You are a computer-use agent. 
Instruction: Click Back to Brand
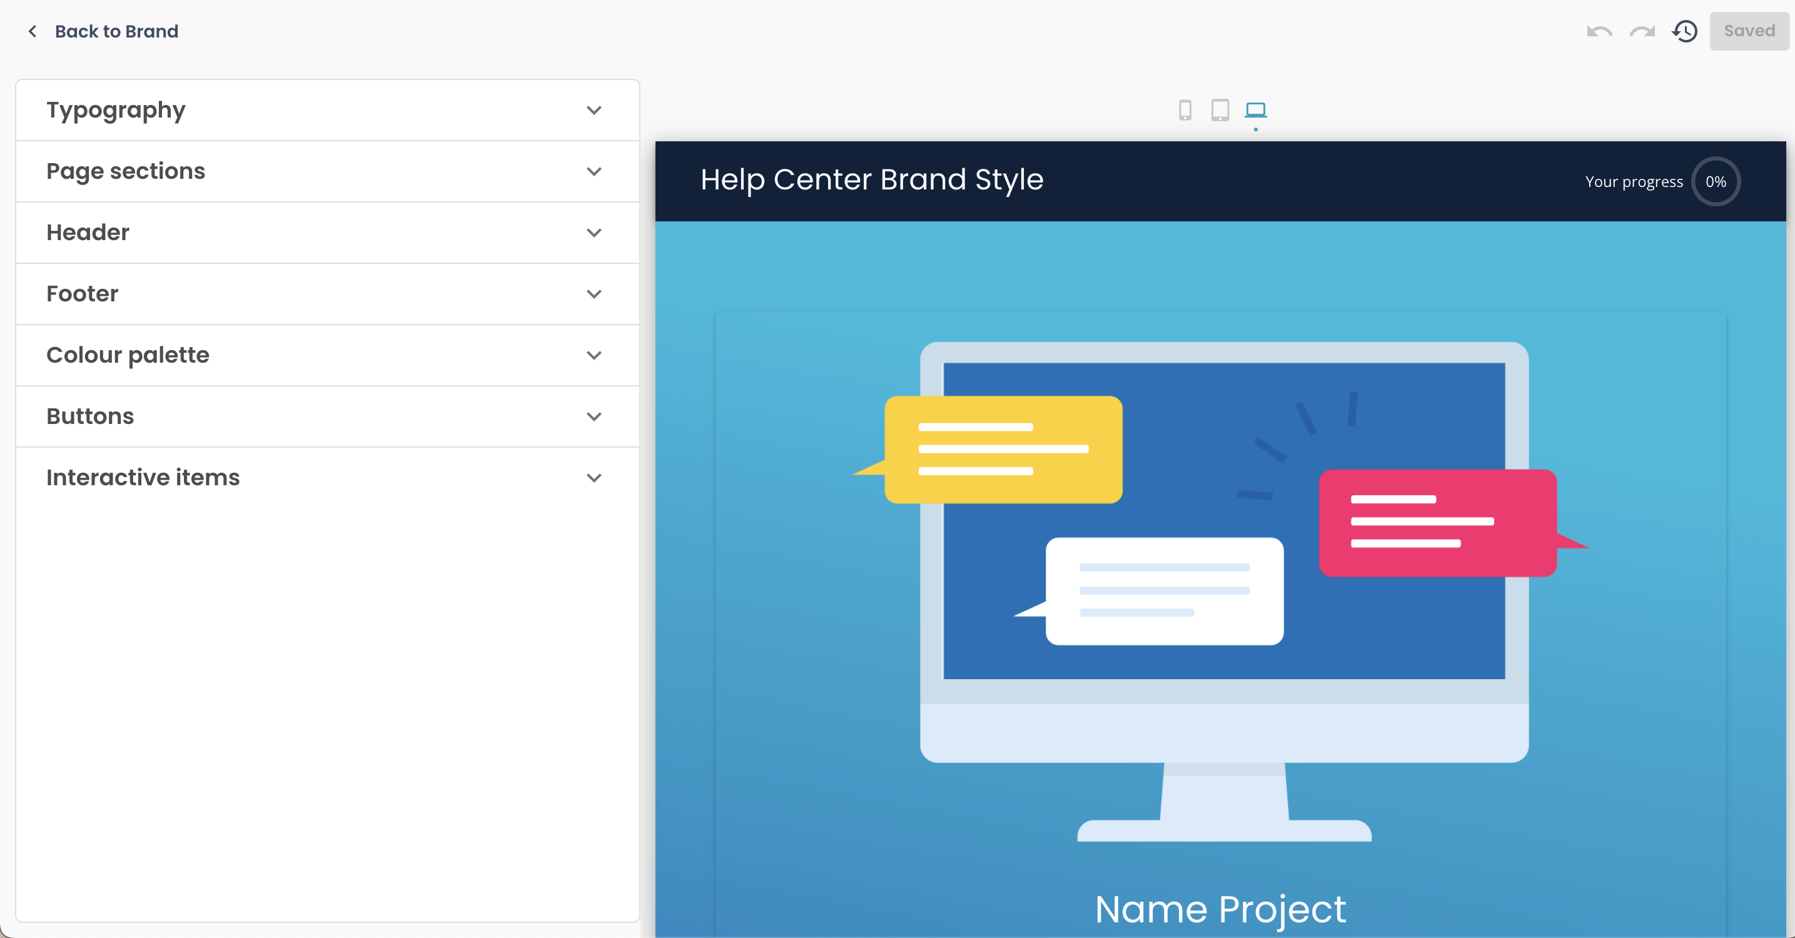coord(116,31)
